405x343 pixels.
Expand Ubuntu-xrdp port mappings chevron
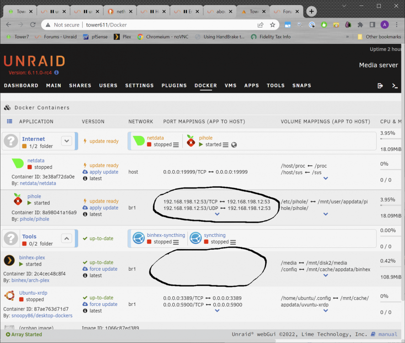[217, 311]
